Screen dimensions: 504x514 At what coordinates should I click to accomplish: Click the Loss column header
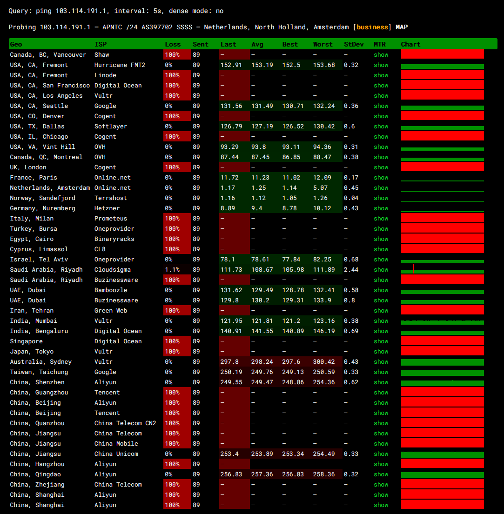[x=173, y=44]
